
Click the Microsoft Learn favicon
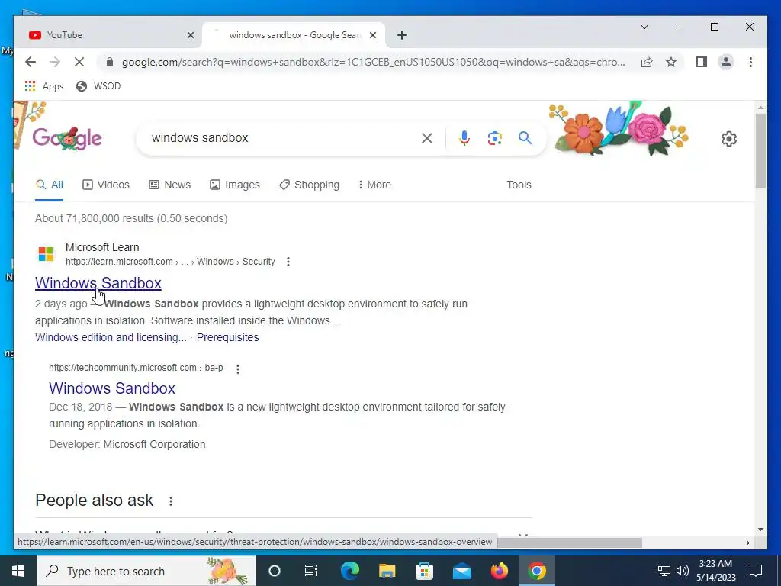pos(46,254)
